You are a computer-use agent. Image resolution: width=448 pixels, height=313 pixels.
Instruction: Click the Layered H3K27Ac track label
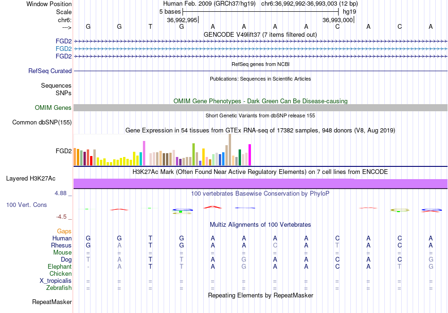pos(31,179)
